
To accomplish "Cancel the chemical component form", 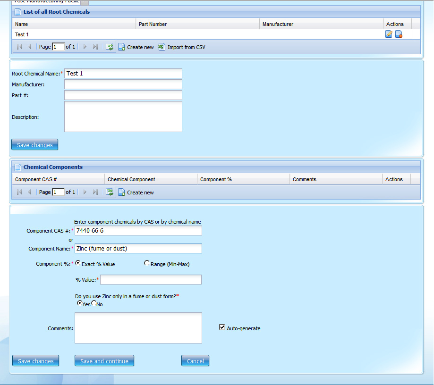I will tap(195, 361).
